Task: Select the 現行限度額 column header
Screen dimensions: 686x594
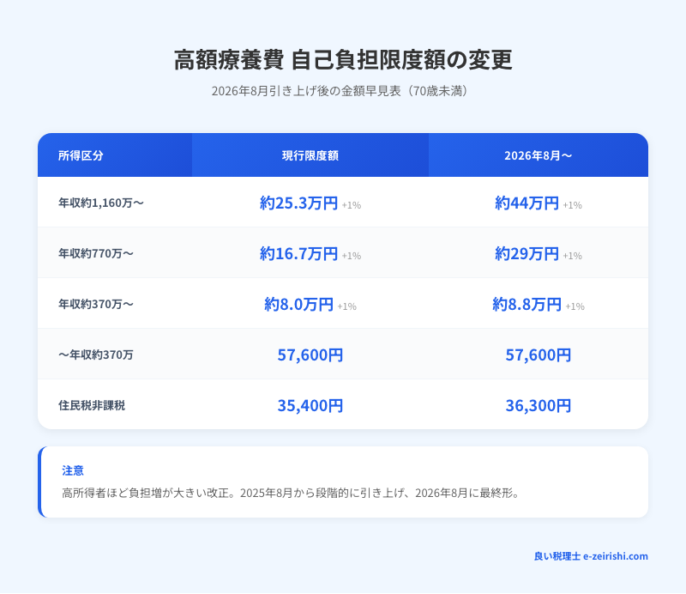Action: [310, 155]
